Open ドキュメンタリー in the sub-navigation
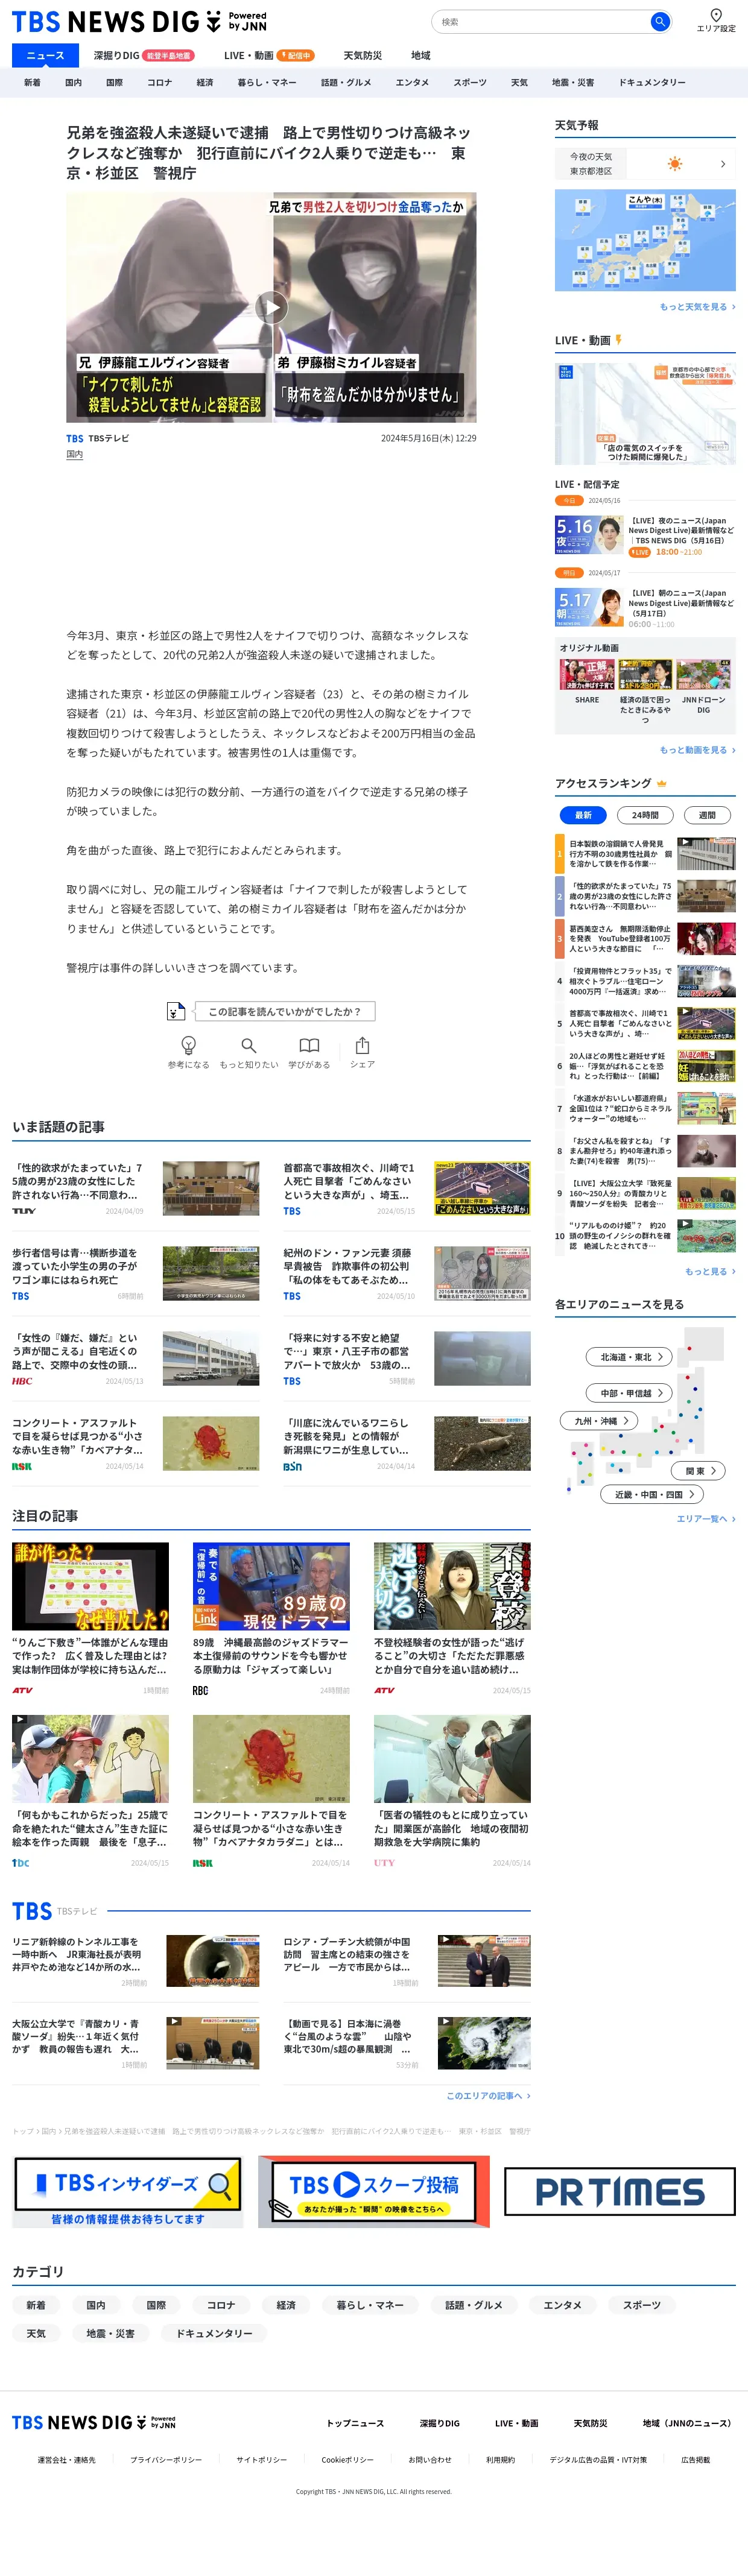Image resolution: width=748 pixels, height=2576 pixels. [x=652, y=82]
